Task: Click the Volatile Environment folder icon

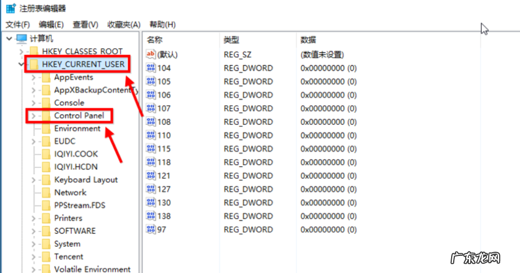Action: click(47, 269)
